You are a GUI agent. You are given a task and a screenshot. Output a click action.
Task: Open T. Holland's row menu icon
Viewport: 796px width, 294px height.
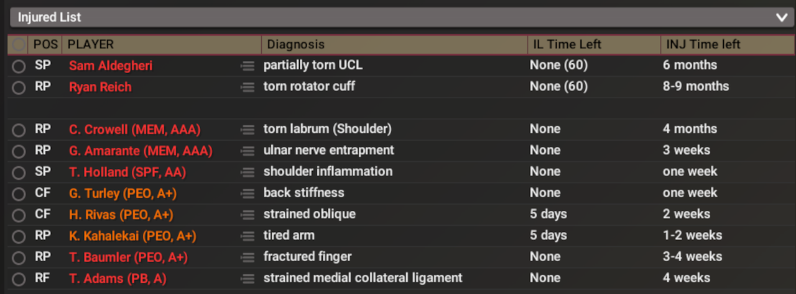pos(248,172)
